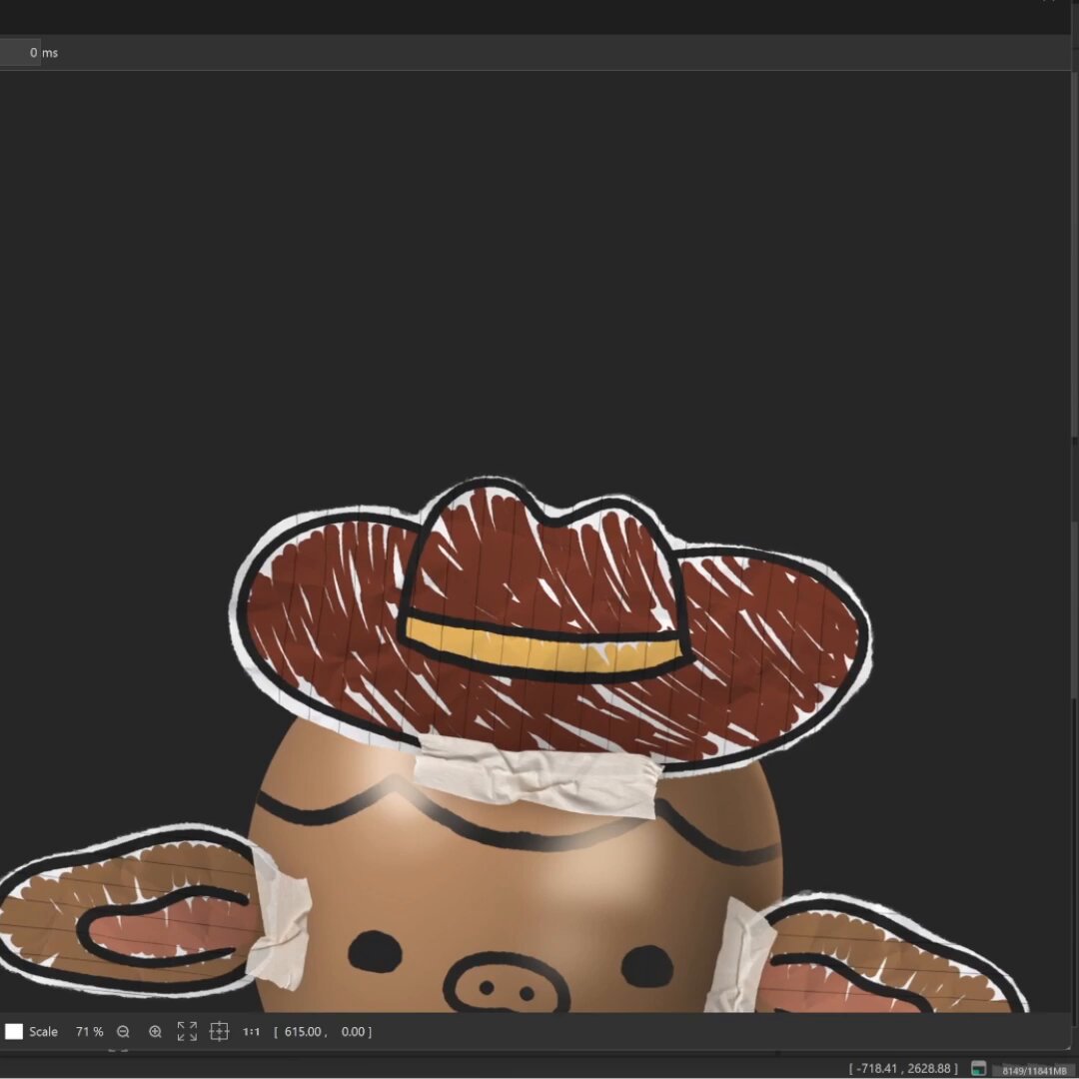1079x1079 pixels.
Task: Click the Scale label in the bottom bar
Action: 43,1031
